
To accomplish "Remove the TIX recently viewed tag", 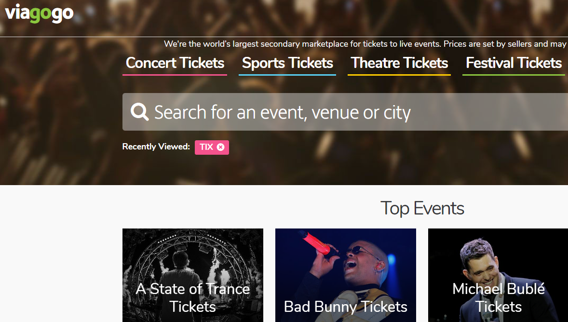I will pyautogui.click(x=220, y=148).
